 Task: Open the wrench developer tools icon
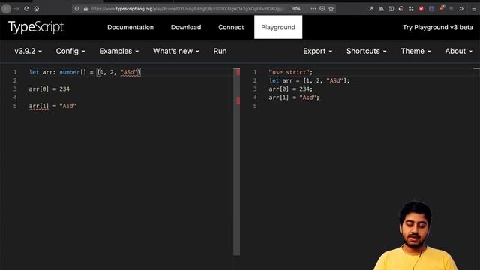tap(371, 9)
